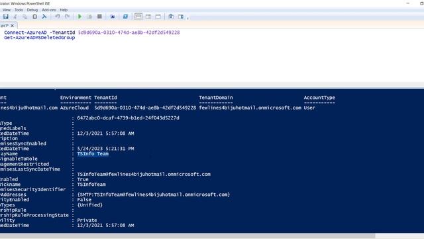Screen dimensions: 424x239
Task: Click the -TenantId parameter in the script
Action: [62, 33]
